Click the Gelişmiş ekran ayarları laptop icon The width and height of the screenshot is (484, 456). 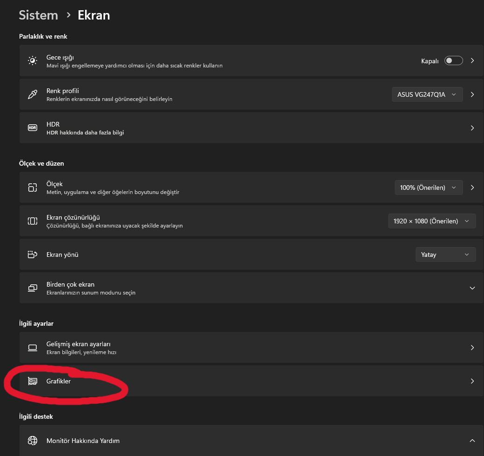(33, 348)
